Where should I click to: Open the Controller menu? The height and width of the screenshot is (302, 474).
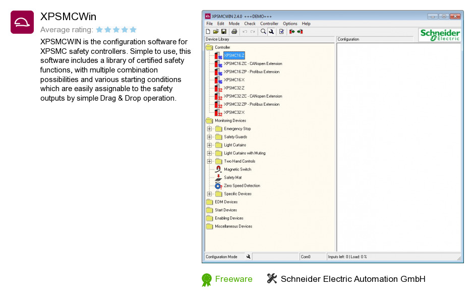click(x=269, y=24)
